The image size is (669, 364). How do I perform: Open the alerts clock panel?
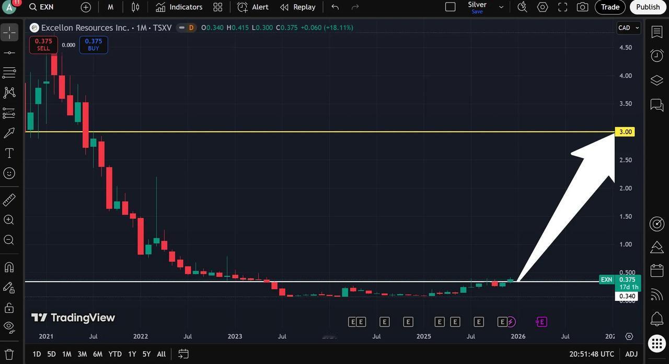pos(657,55)
